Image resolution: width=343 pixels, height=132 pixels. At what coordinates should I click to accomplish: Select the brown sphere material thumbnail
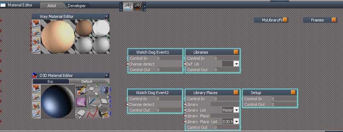tap(84, 28)
